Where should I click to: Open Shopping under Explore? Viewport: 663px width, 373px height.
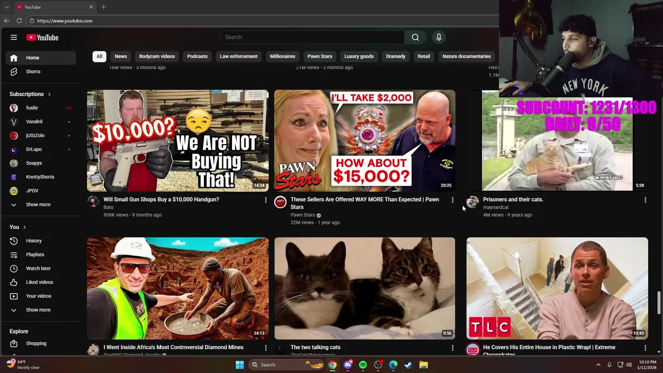[41, 343]
